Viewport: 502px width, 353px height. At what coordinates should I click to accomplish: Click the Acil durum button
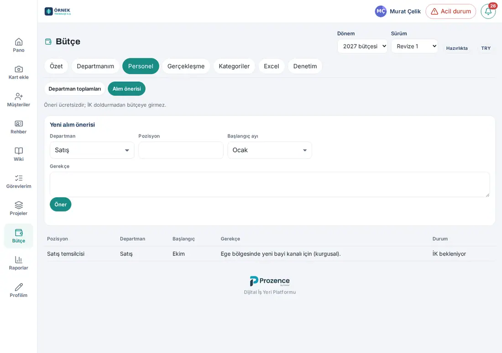pyautogui.click(x=451, y=11)
